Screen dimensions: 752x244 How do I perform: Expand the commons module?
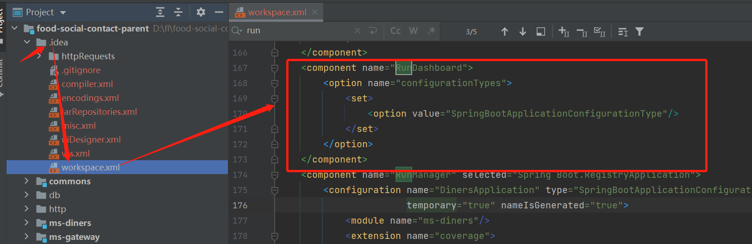pyautogui.click(x=27, y=181)
